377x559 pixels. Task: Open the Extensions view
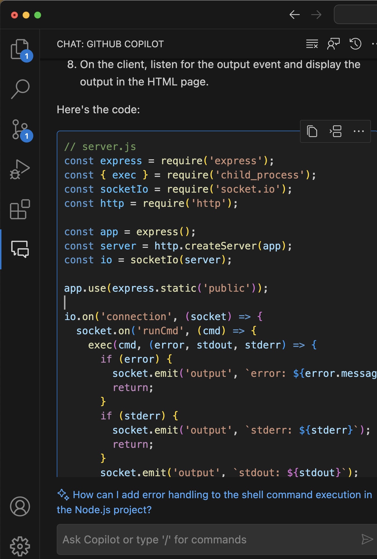(20, 209)
